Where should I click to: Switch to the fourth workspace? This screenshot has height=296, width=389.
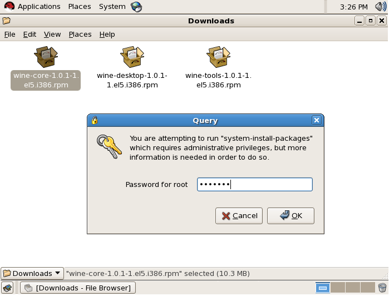[x=367, y=288]
